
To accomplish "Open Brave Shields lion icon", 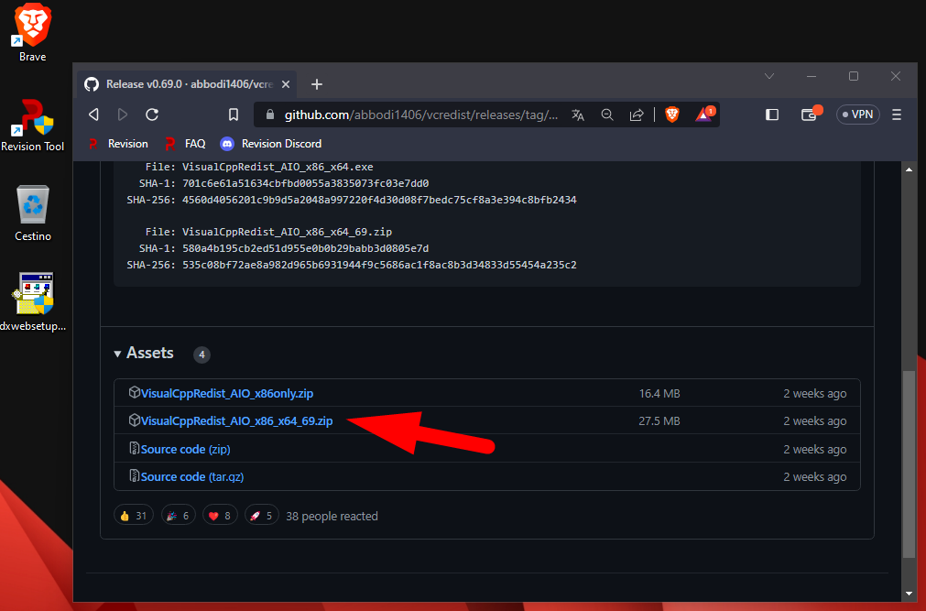I will pyautogui.click(x=672, y=115).
